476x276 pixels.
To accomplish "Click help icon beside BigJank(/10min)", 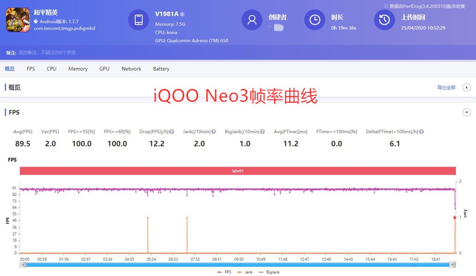I will [x=262, y=131].
